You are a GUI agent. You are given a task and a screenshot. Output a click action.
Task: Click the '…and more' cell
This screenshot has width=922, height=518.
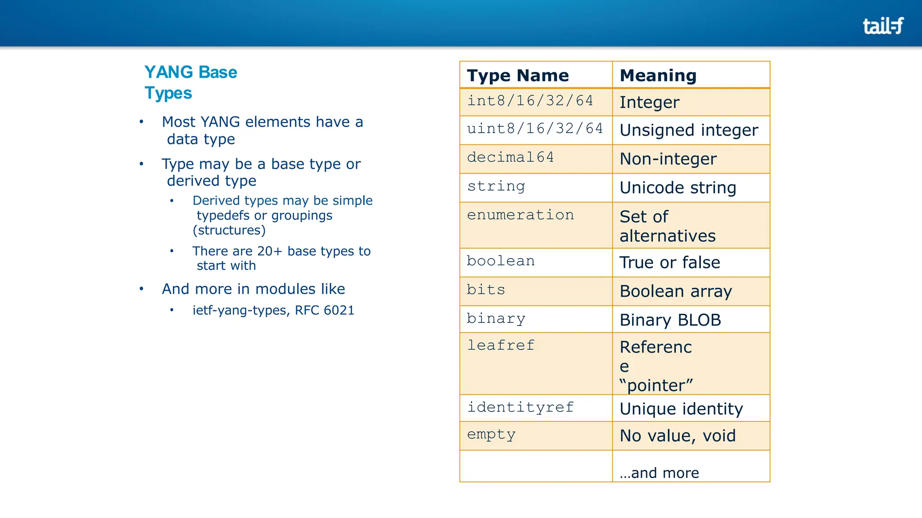691,466
